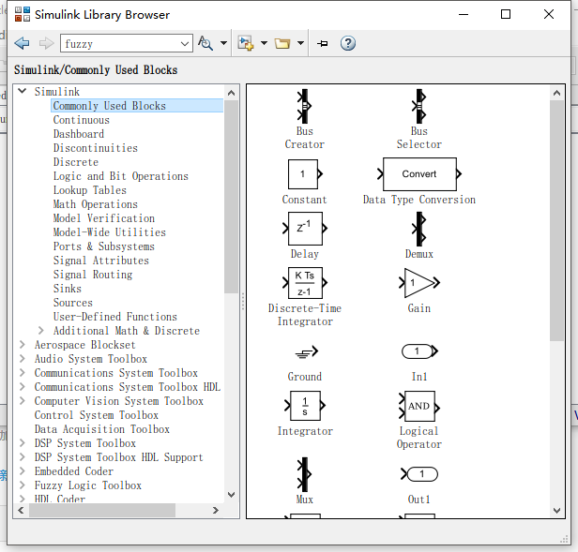Open Logic and Bit Operations library
The width and height of the screenshot is (578, 552).
[120, 176]
